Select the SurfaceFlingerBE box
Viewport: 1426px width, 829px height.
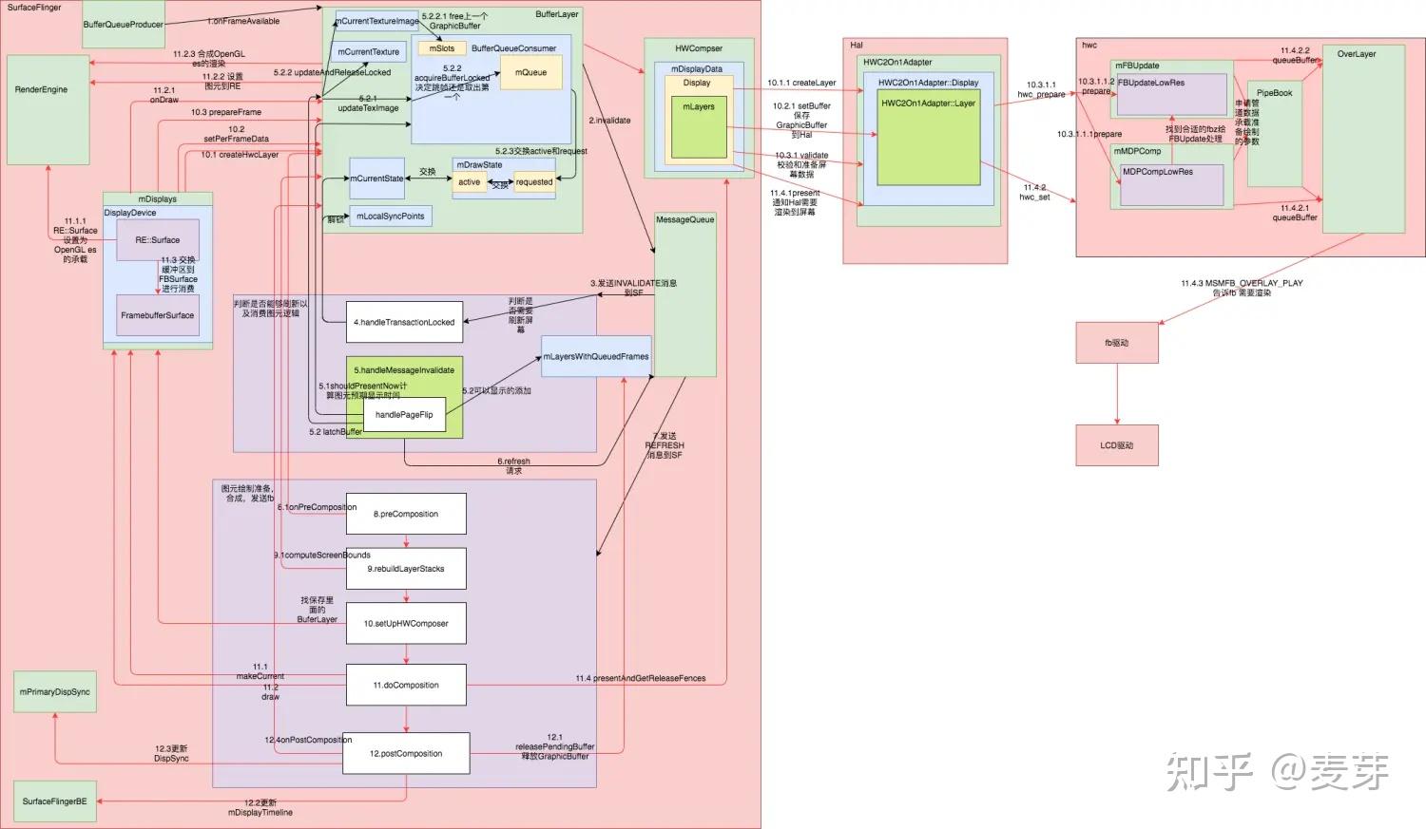pyautogui.click(x=55, y=801)
